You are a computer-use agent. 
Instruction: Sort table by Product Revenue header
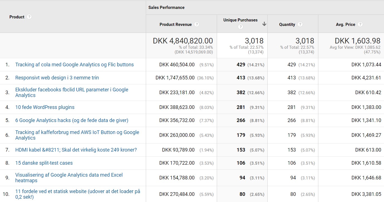(x=176, y=25)
